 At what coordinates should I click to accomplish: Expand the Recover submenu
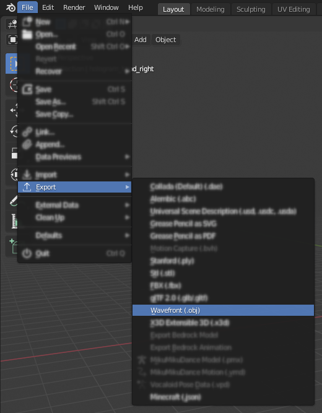[x=75, y=71]
